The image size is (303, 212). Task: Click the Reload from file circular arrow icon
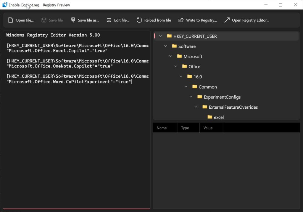coord(139,20)
